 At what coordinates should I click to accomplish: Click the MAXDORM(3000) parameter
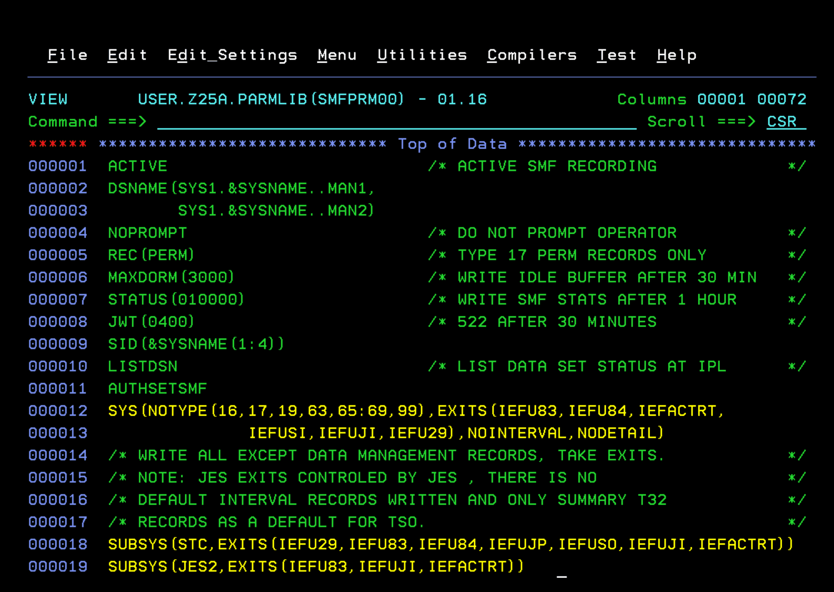click(x=171, y=277)
